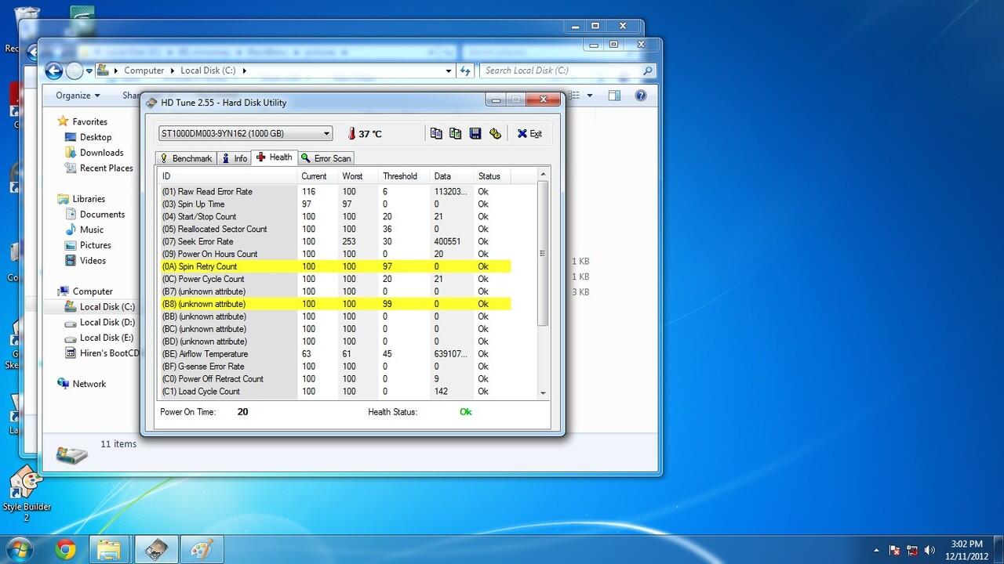Select the G-sense Error Rate row

pos(335,367)
